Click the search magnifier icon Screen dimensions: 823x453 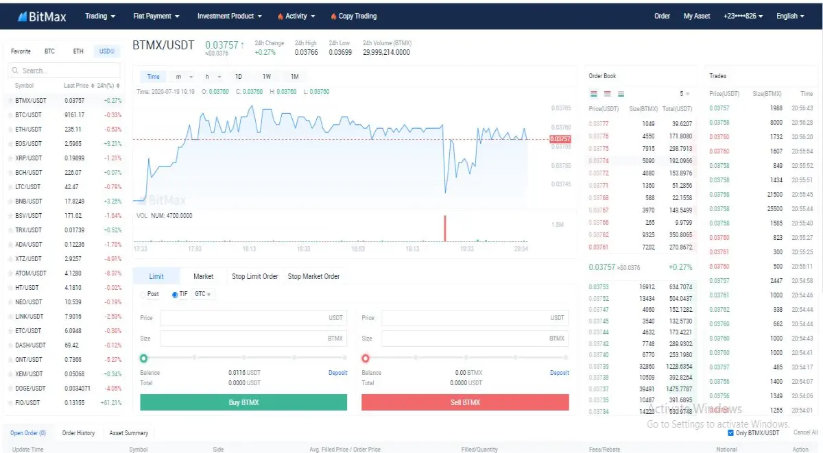tap(15, 71)
